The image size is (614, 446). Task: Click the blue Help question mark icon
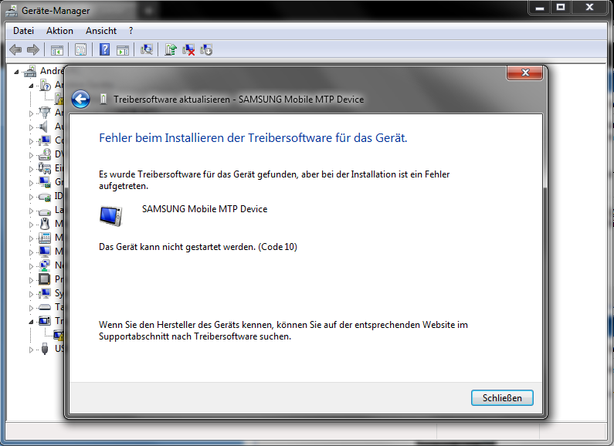104,49
